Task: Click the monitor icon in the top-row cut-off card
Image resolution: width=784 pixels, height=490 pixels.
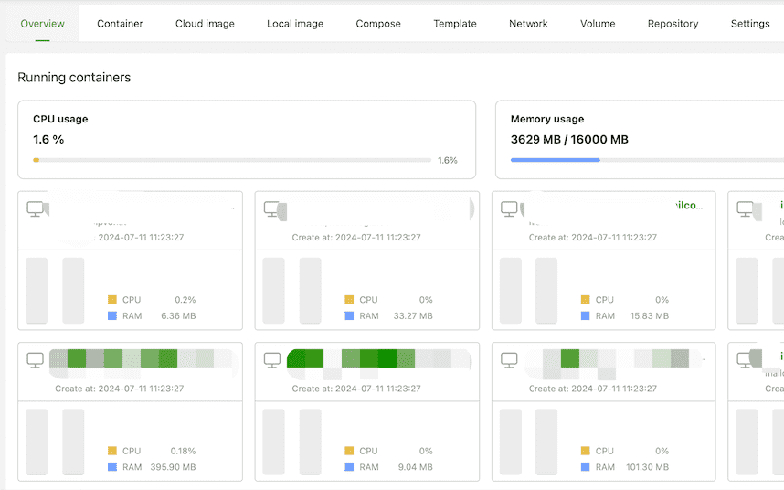Action: tap(746, 209)
